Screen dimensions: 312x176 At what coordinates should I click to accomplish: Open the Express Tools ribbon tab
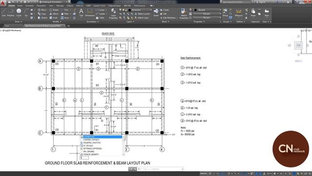99,6
